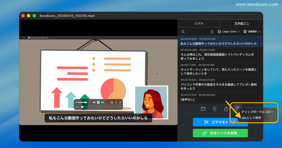Click timestamp 00:00:00.620 - 00:00:04.400
This screenshot has height=148, width=282.
pyautogui.click(x=198, y=39)
